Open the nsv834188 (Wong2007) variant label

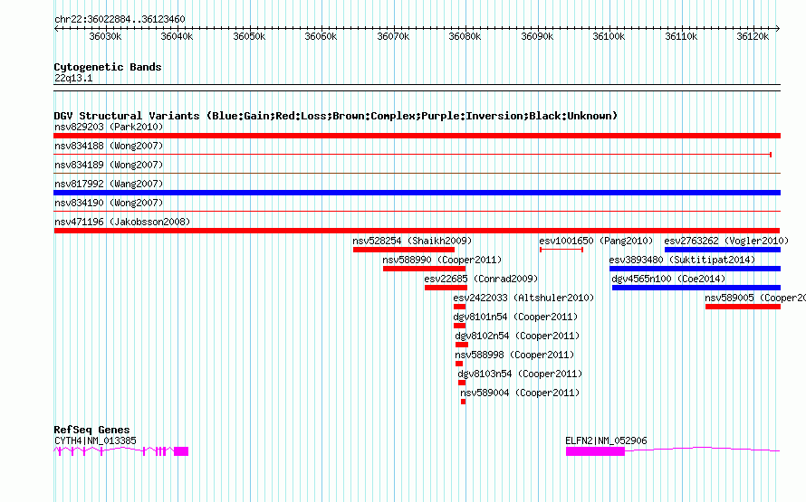tap(109, 146)
